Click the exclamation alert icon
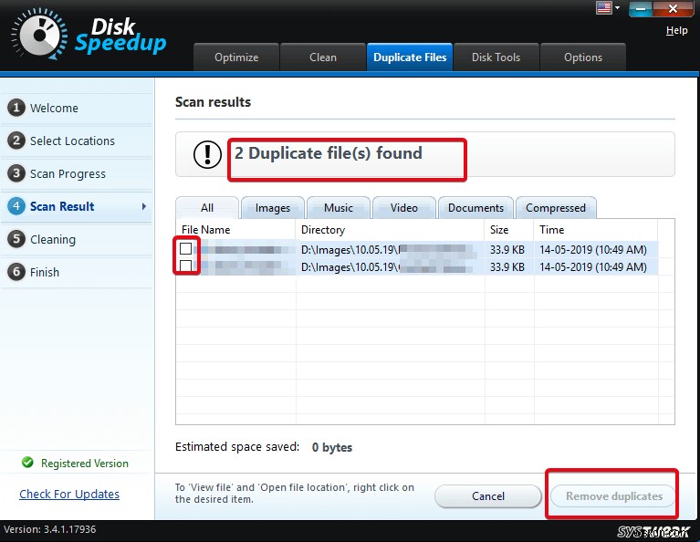 pyautogui.click(x=207, y=154)
